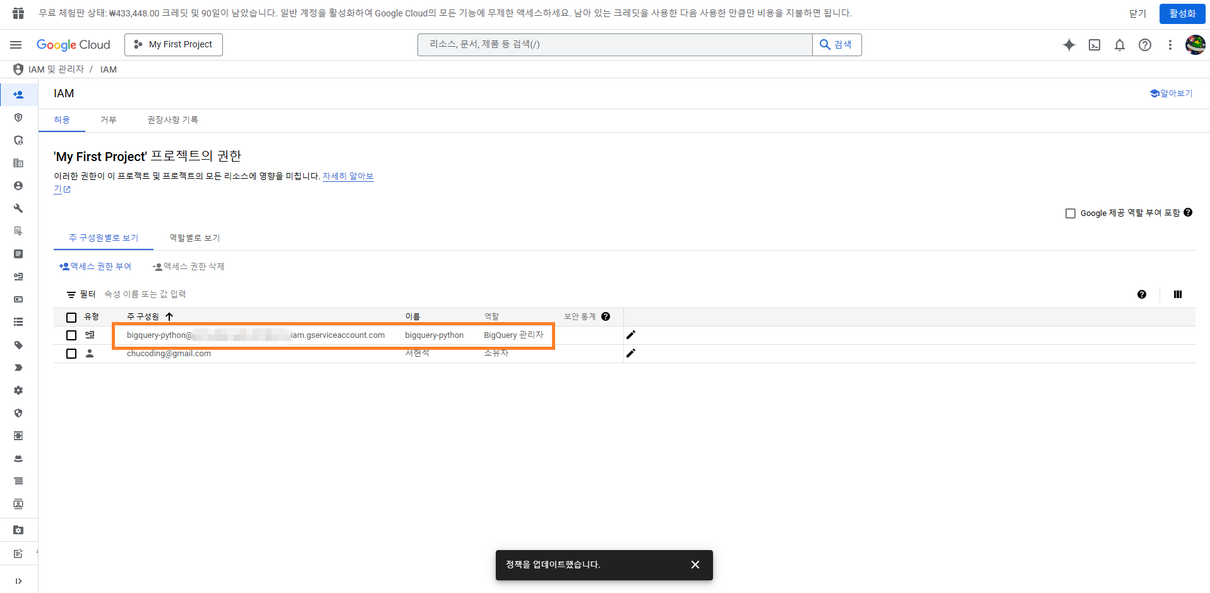Click 'IAM 및 관리자' breadcrumb

[x=56, y=69]
